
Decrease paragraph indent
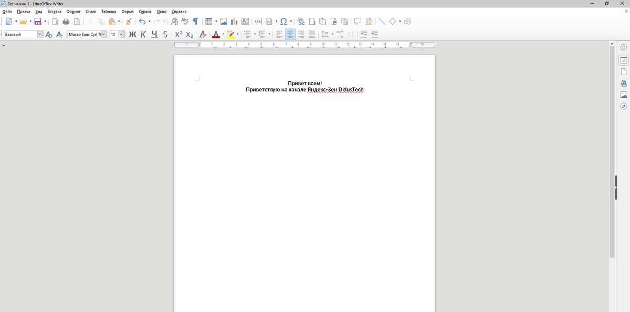point(374,34)
